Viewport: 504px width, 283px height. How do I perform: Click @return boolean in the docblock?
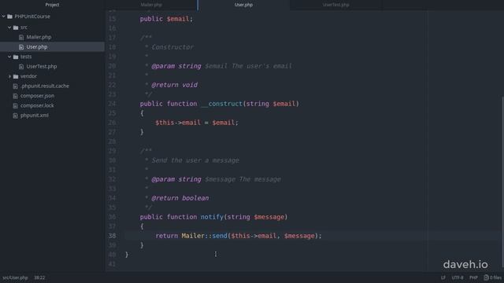[180, 198]
